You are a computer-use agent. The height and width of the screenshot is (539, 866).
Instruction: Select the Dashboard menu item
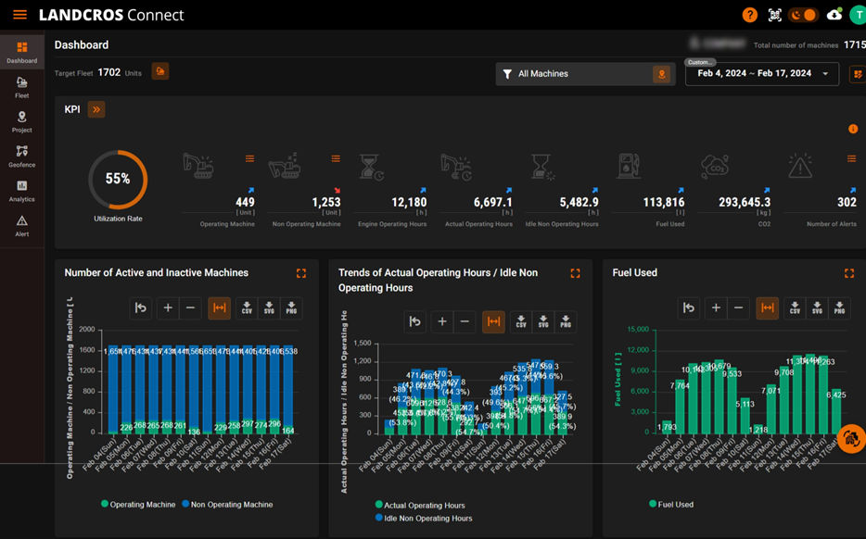(x=20, y=51)
